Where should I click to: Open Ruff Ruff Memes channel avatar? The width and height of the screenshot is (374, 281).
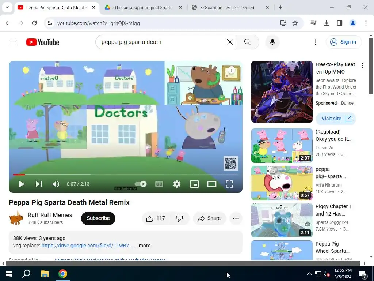pos(16,218)
